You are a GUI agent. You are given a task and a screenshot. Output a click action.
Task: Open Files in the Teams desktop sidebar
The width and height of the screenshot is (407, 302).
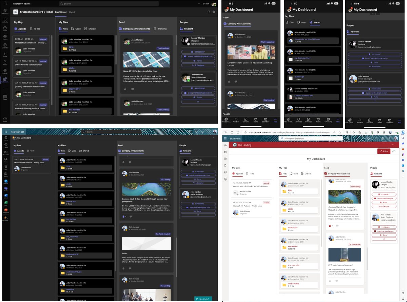[x=5, y=63]
